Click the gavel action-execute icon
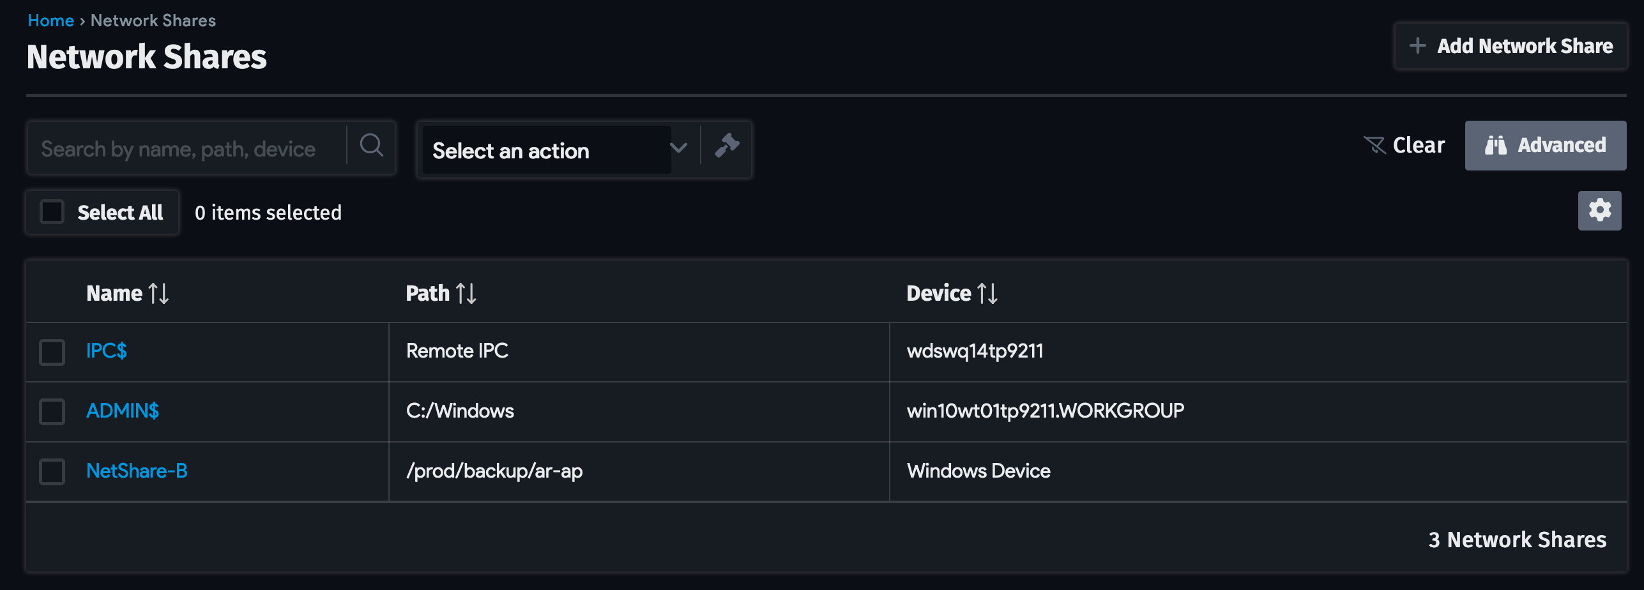The height and width of the screenshot is (590, 1644). coord(727,147)
